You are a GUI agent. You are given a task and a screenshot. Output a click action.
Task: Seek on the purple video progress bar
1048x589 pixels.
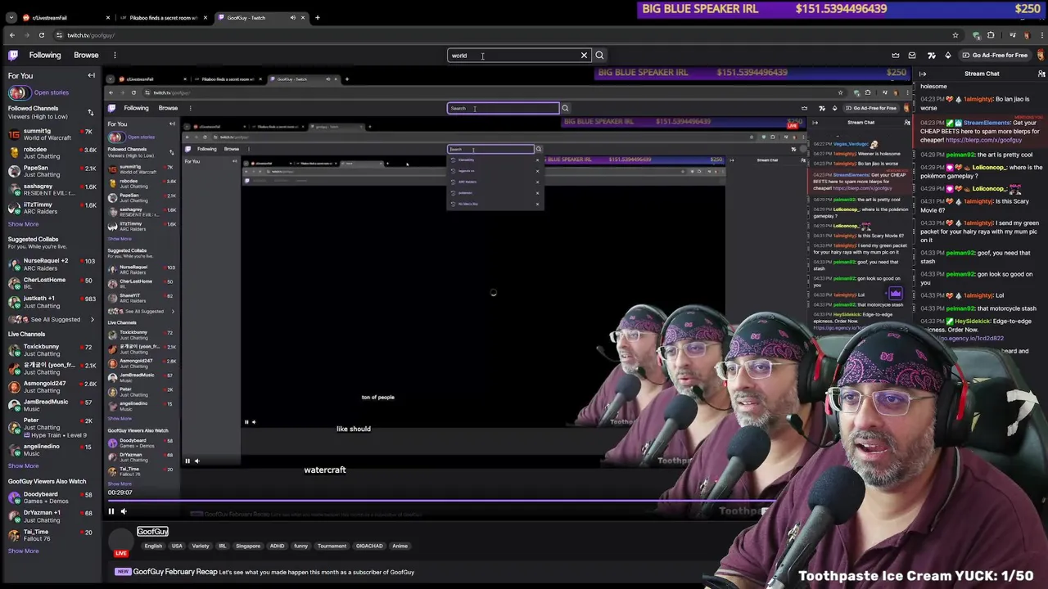(x=442, y=500)
